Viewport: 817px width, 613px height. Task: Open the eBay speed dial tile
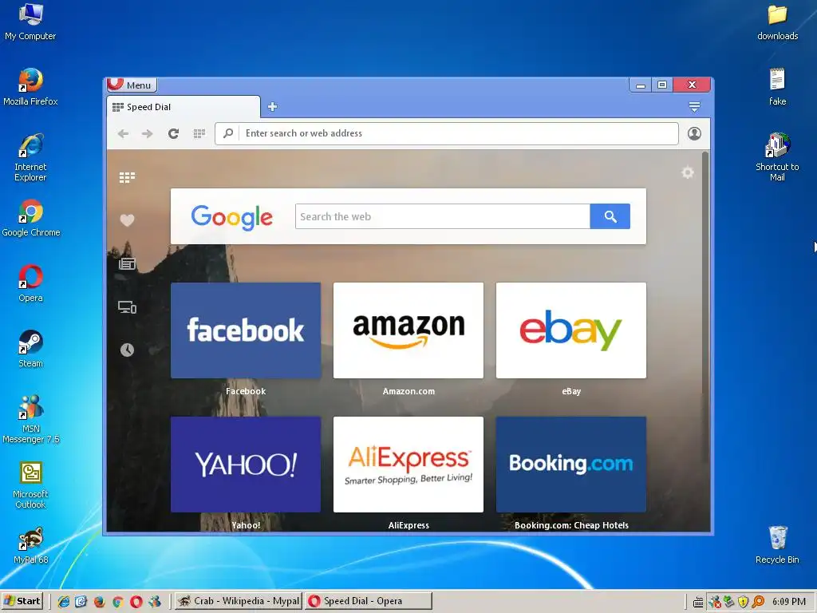[x=571, y=330]
